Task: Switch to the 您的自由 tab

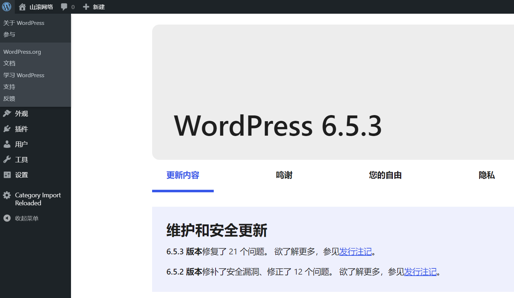Action: pos(385,175)
